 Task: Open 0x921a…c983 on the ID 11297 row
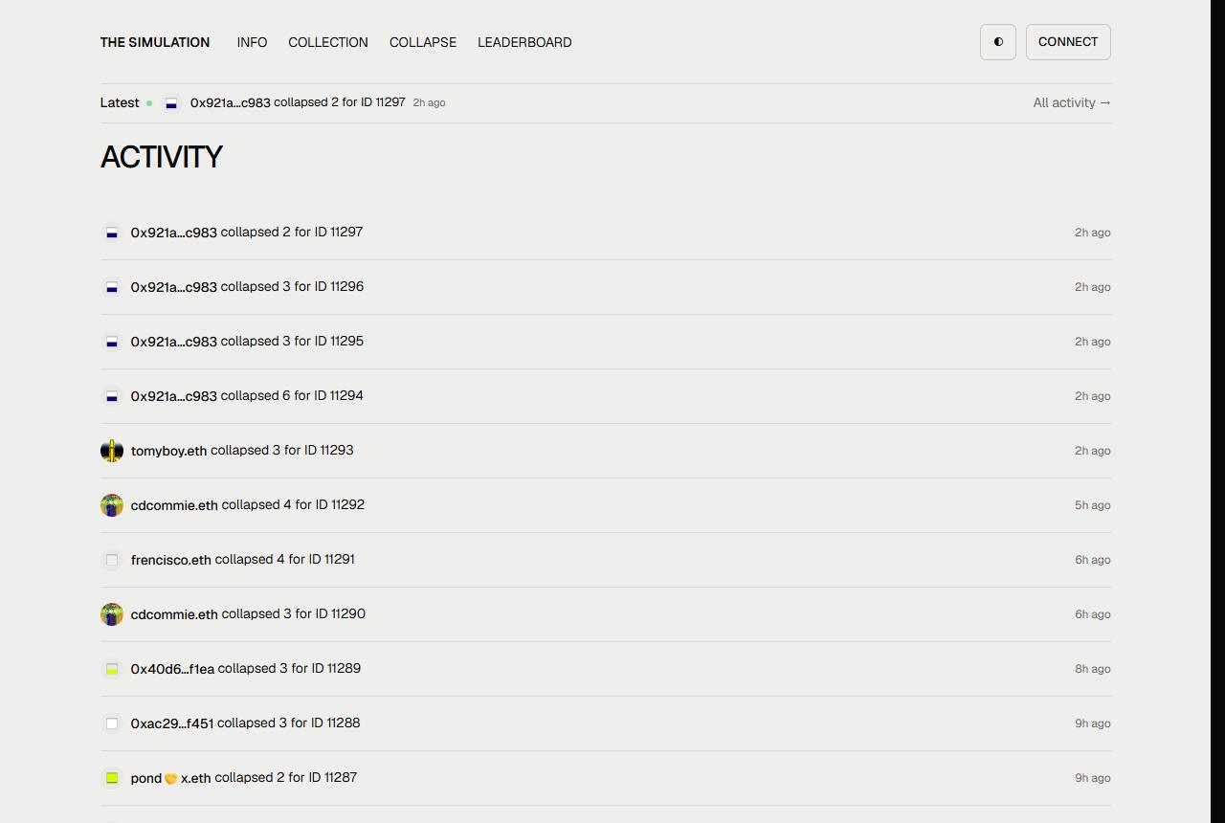pos(174,233)
